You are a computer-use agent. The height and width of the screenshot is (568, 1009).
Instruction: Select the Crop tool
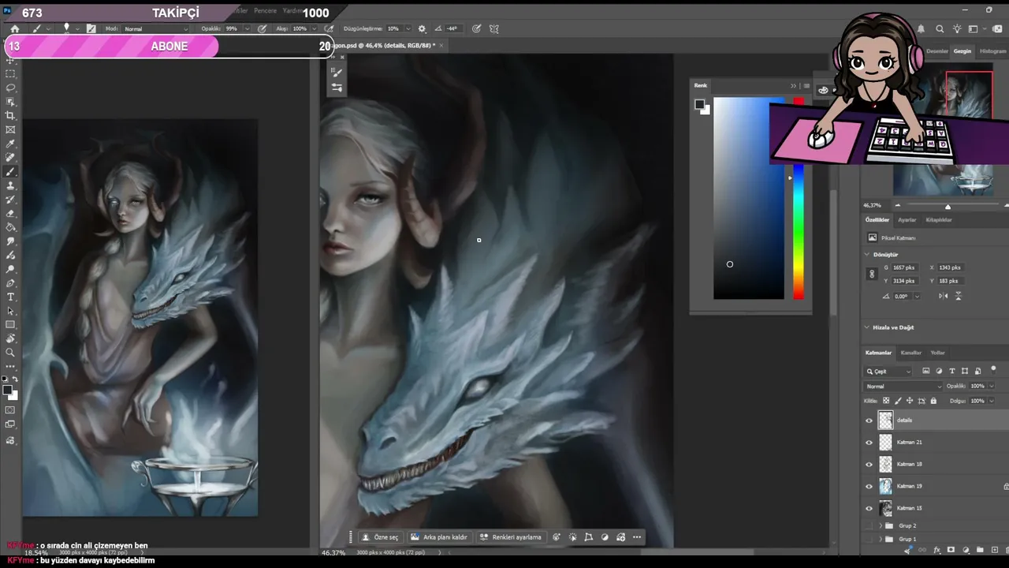pos(11,116)
